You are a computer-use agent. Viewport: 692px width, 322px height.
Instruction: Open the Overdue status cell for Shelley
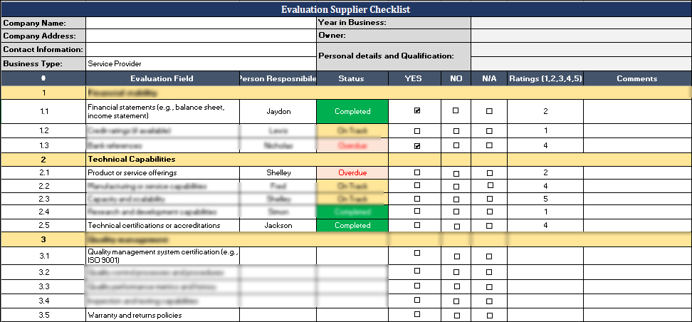[352, 172]
